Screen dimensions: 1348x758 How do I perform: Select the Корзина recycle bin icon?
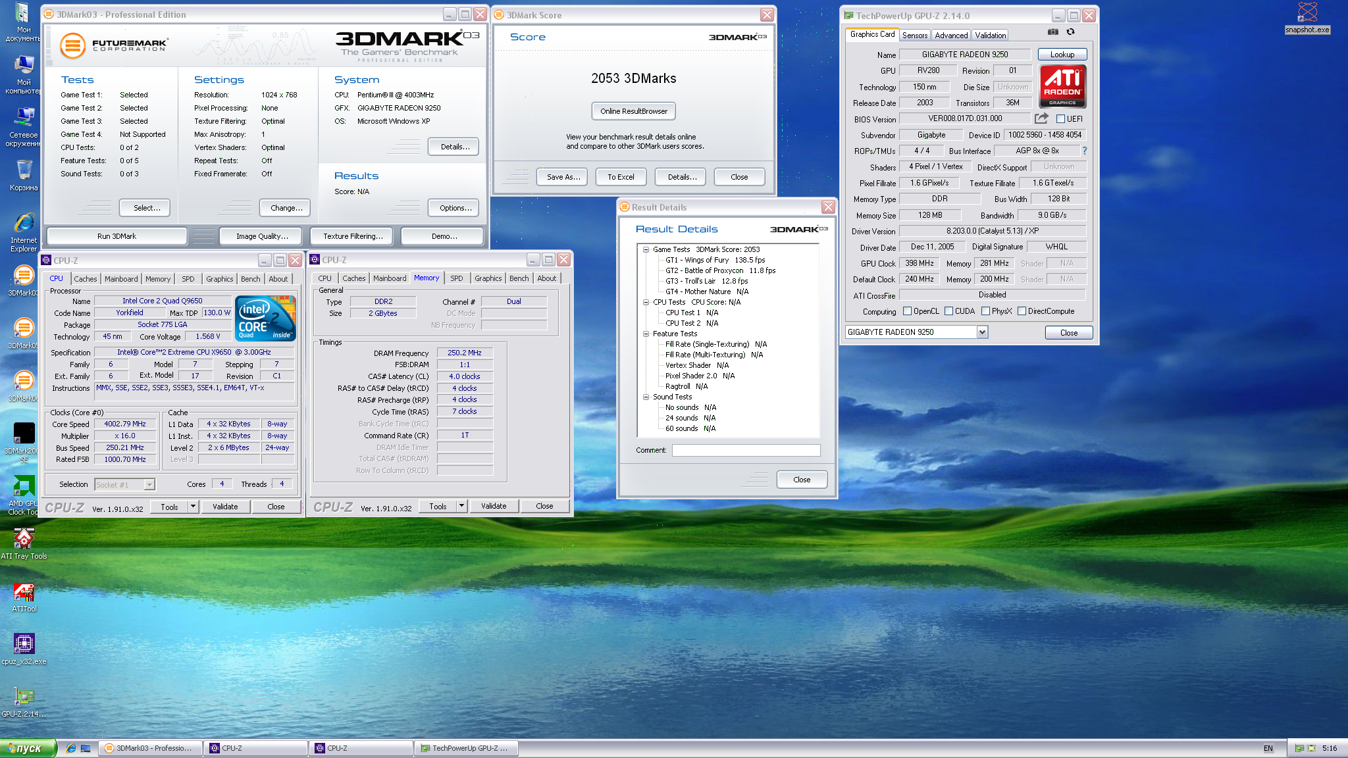click(24, 175)
